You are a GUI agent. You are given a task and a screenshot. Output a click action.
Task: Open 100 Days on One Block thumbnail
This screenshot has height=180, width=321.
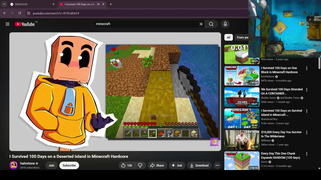coord(242,75)
